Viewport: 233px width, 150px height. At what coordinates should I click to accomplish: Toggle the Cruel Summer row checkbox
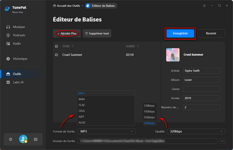[57, 55]
